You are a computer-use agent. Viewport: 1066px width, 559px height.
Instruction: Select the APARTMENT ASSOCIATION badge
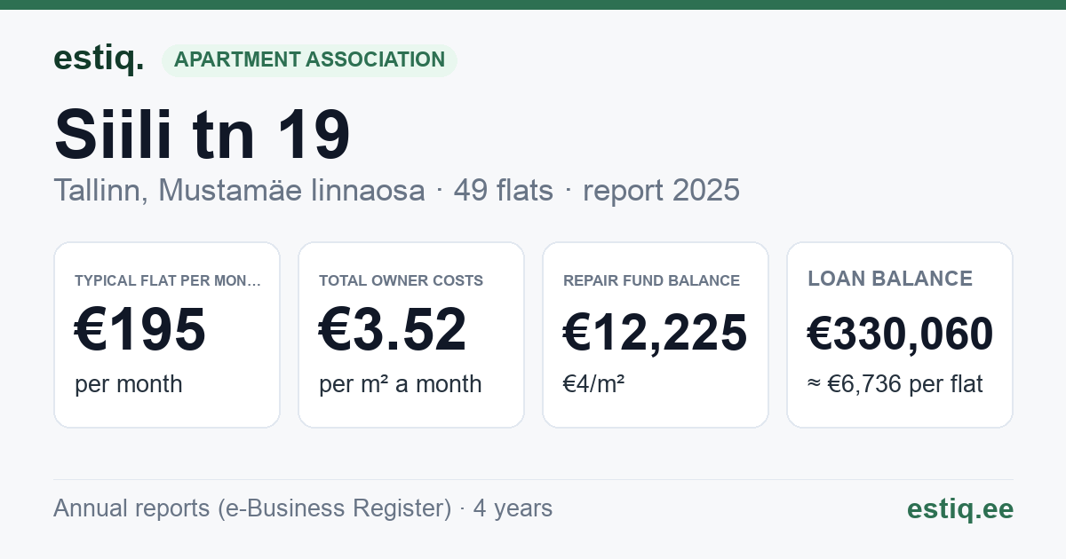click(309, 59)
